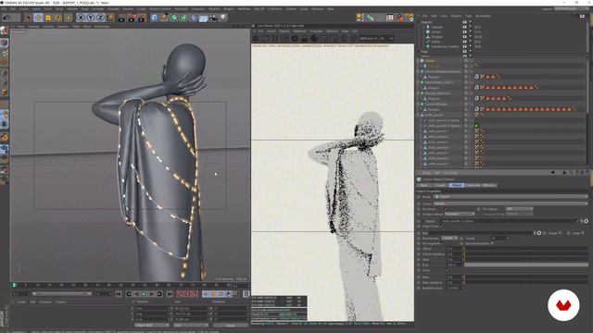Image resolution: width=593 pixels, height=333 pixels.
Task: Click the End percentage slider bar
Action: click(x=526, y=265)
